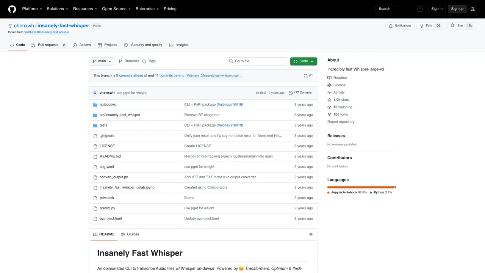Click the LICENSE file icon
Image resolution: width=485 pixels, height=273 pixels.
(95, 146)
